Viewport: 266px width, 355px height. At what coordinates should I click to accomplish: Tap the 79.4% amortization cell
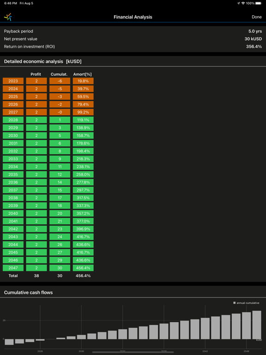pos(83,104)
